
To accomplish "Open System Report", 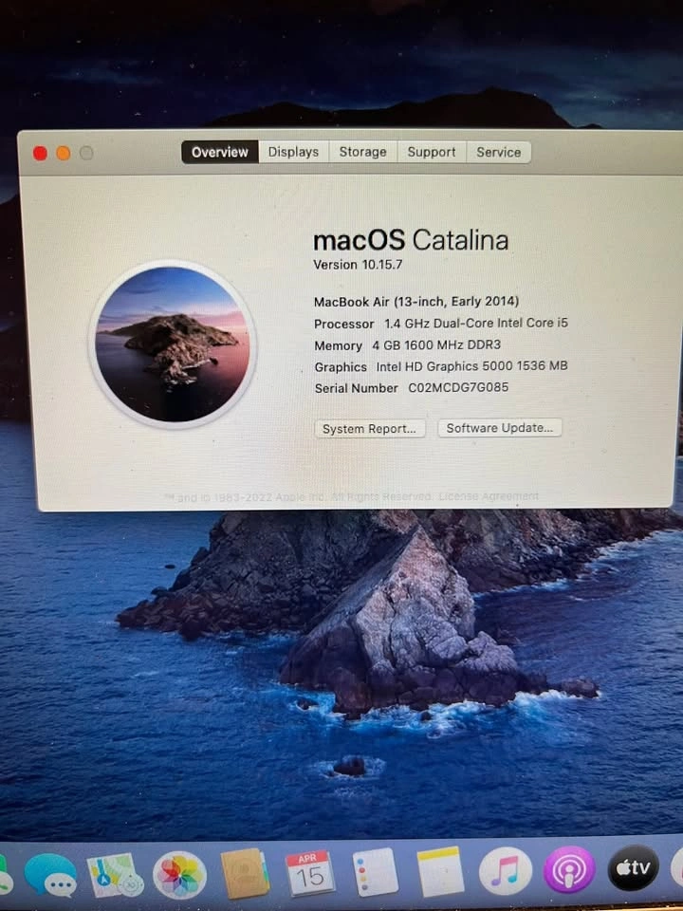I will pos(370,429).
